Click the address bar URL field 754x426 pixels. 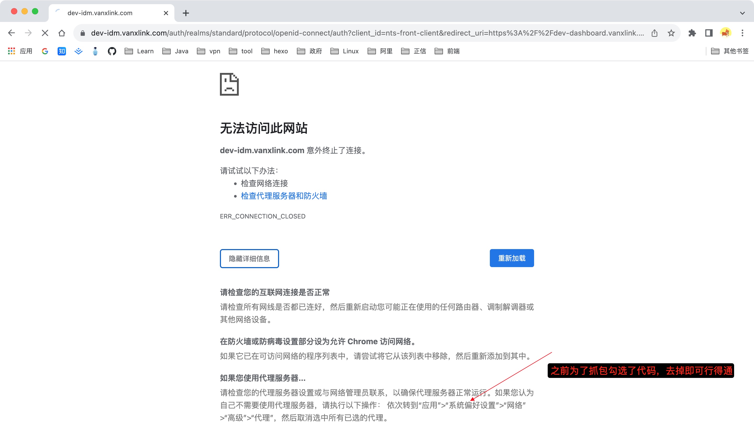[x=366, y=33]
